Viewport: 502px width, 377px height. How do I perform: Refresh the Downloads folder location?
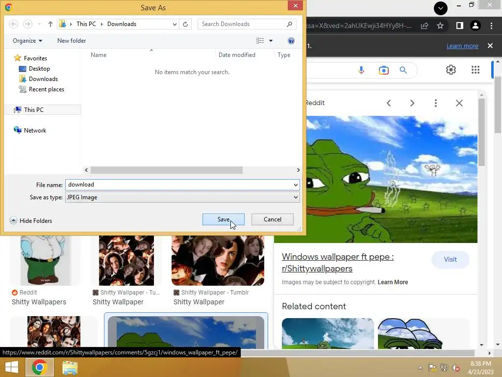coord(185,24)
